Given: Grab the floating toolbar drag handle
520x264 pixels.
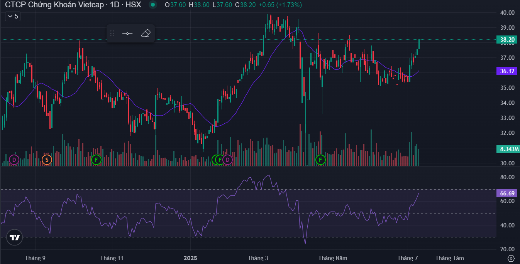Looking at the screenshot, I should pyautogui.click(x=112, y=34).
